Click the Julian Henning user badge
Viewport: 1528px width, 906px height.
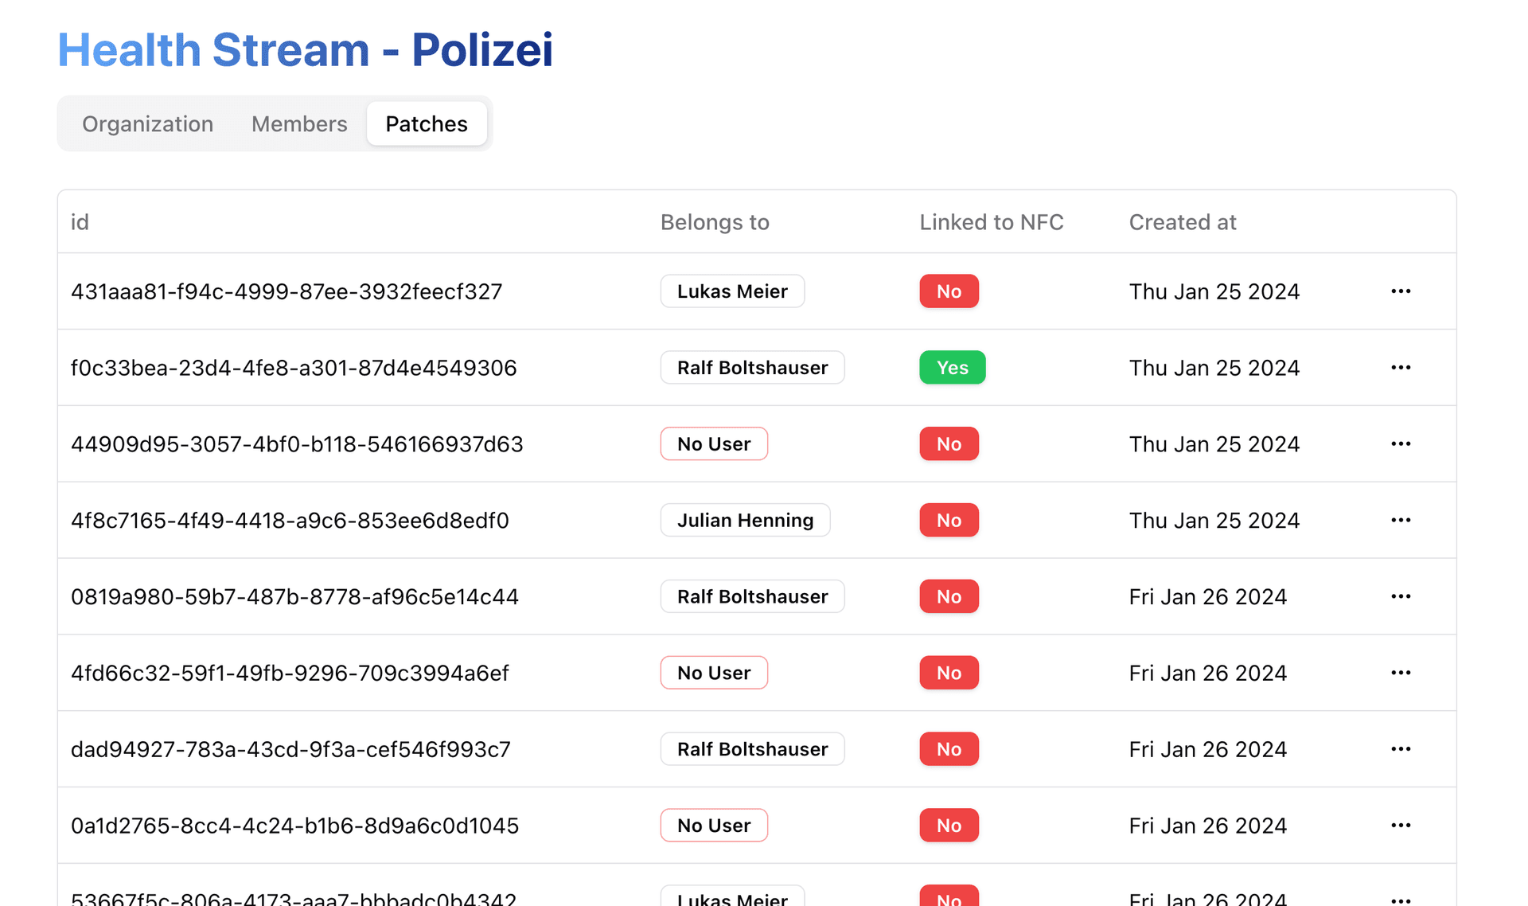click(x=745, y=521)
